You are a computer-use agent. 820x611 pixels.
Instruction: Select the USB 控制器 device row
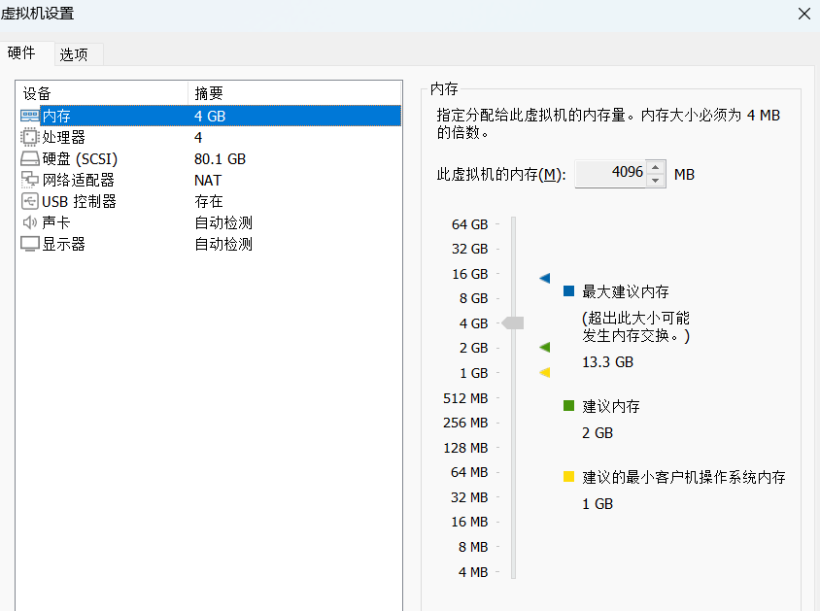[x=209, y=201]
